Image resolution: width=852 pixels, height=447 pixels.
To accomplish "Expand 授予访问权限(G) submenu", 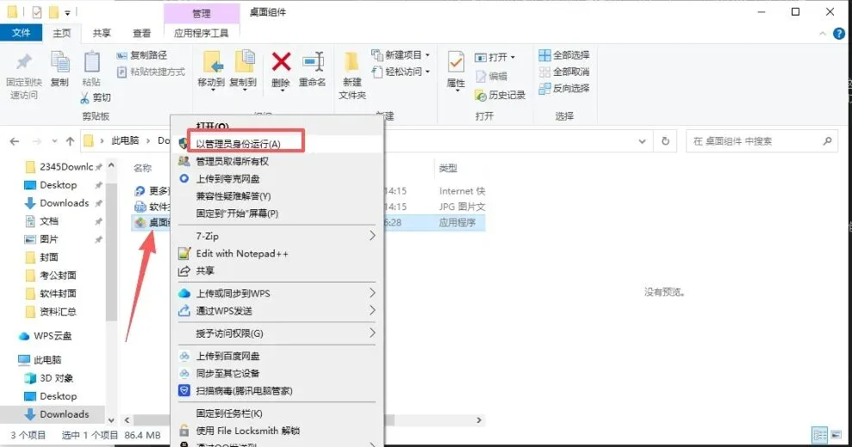I will [277, 333].
